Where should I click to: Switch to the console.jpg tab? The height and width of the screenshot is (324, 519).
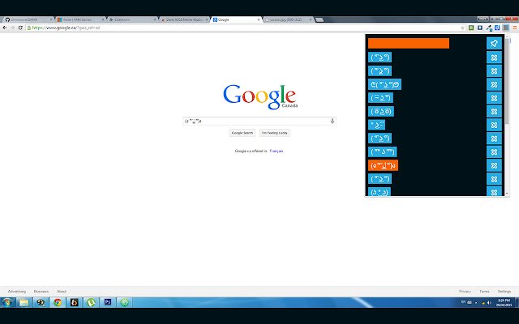pyautogui.click(x=287, y=19)
